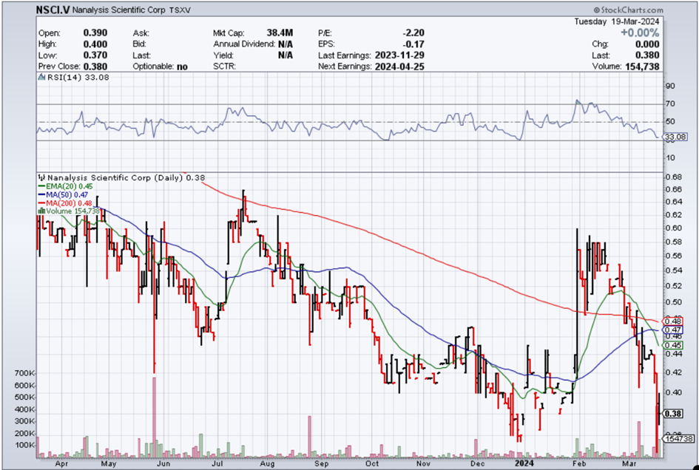Click the volume bars icon in the legend
The image size is (699, 470).
pos(42,211)
